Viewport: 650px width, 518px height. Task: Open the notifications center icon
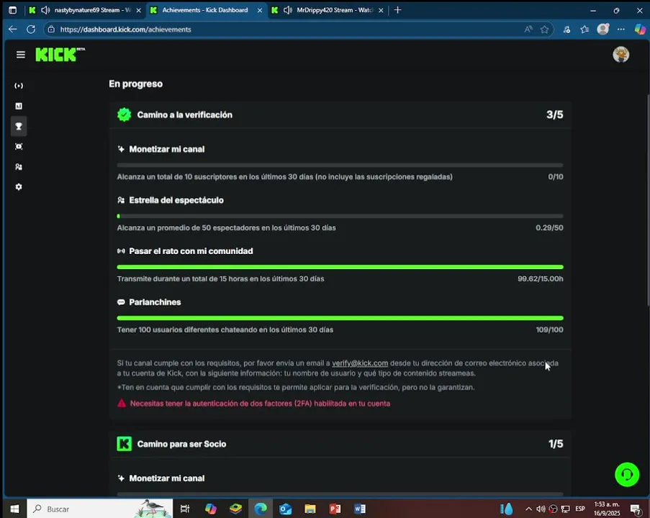tap(636, 509)
